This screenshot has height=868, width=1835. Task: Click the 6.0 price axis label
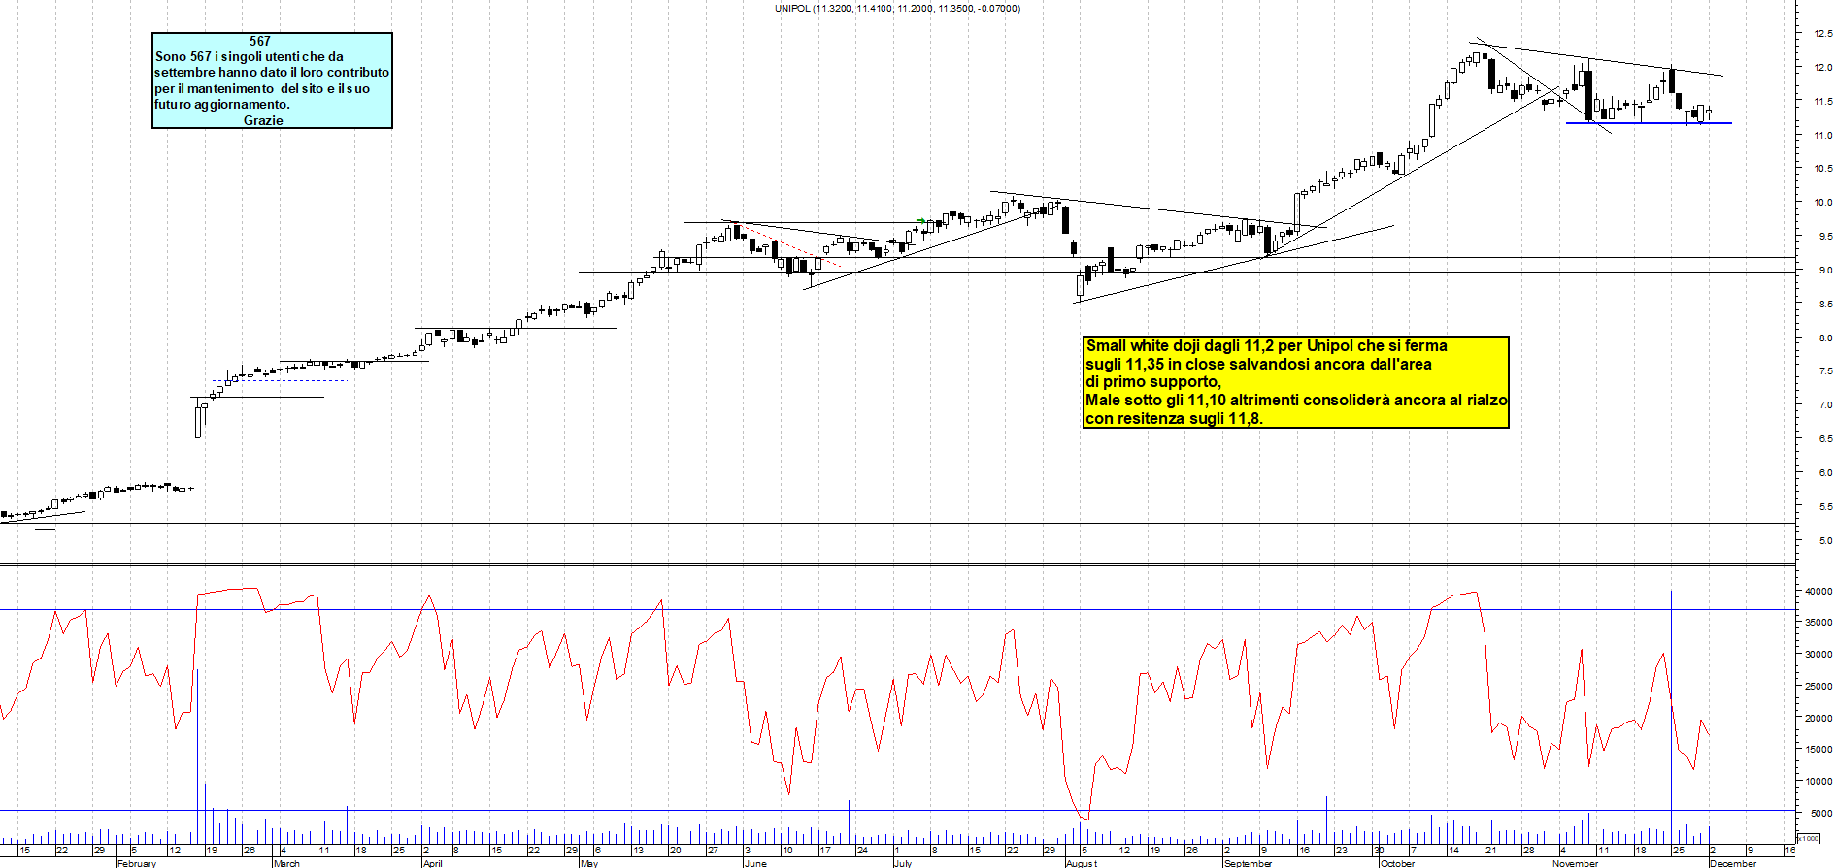coord(1825,473)
